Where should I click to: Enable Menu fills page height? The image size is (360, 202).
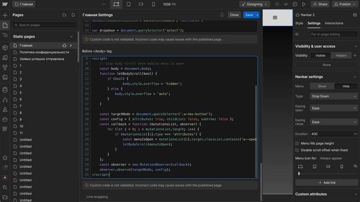point(297,144)
